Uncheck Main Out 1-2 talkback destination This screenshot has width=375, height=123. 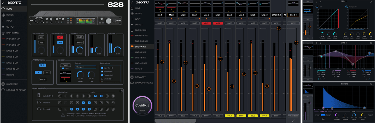click(x=102, y=68)
